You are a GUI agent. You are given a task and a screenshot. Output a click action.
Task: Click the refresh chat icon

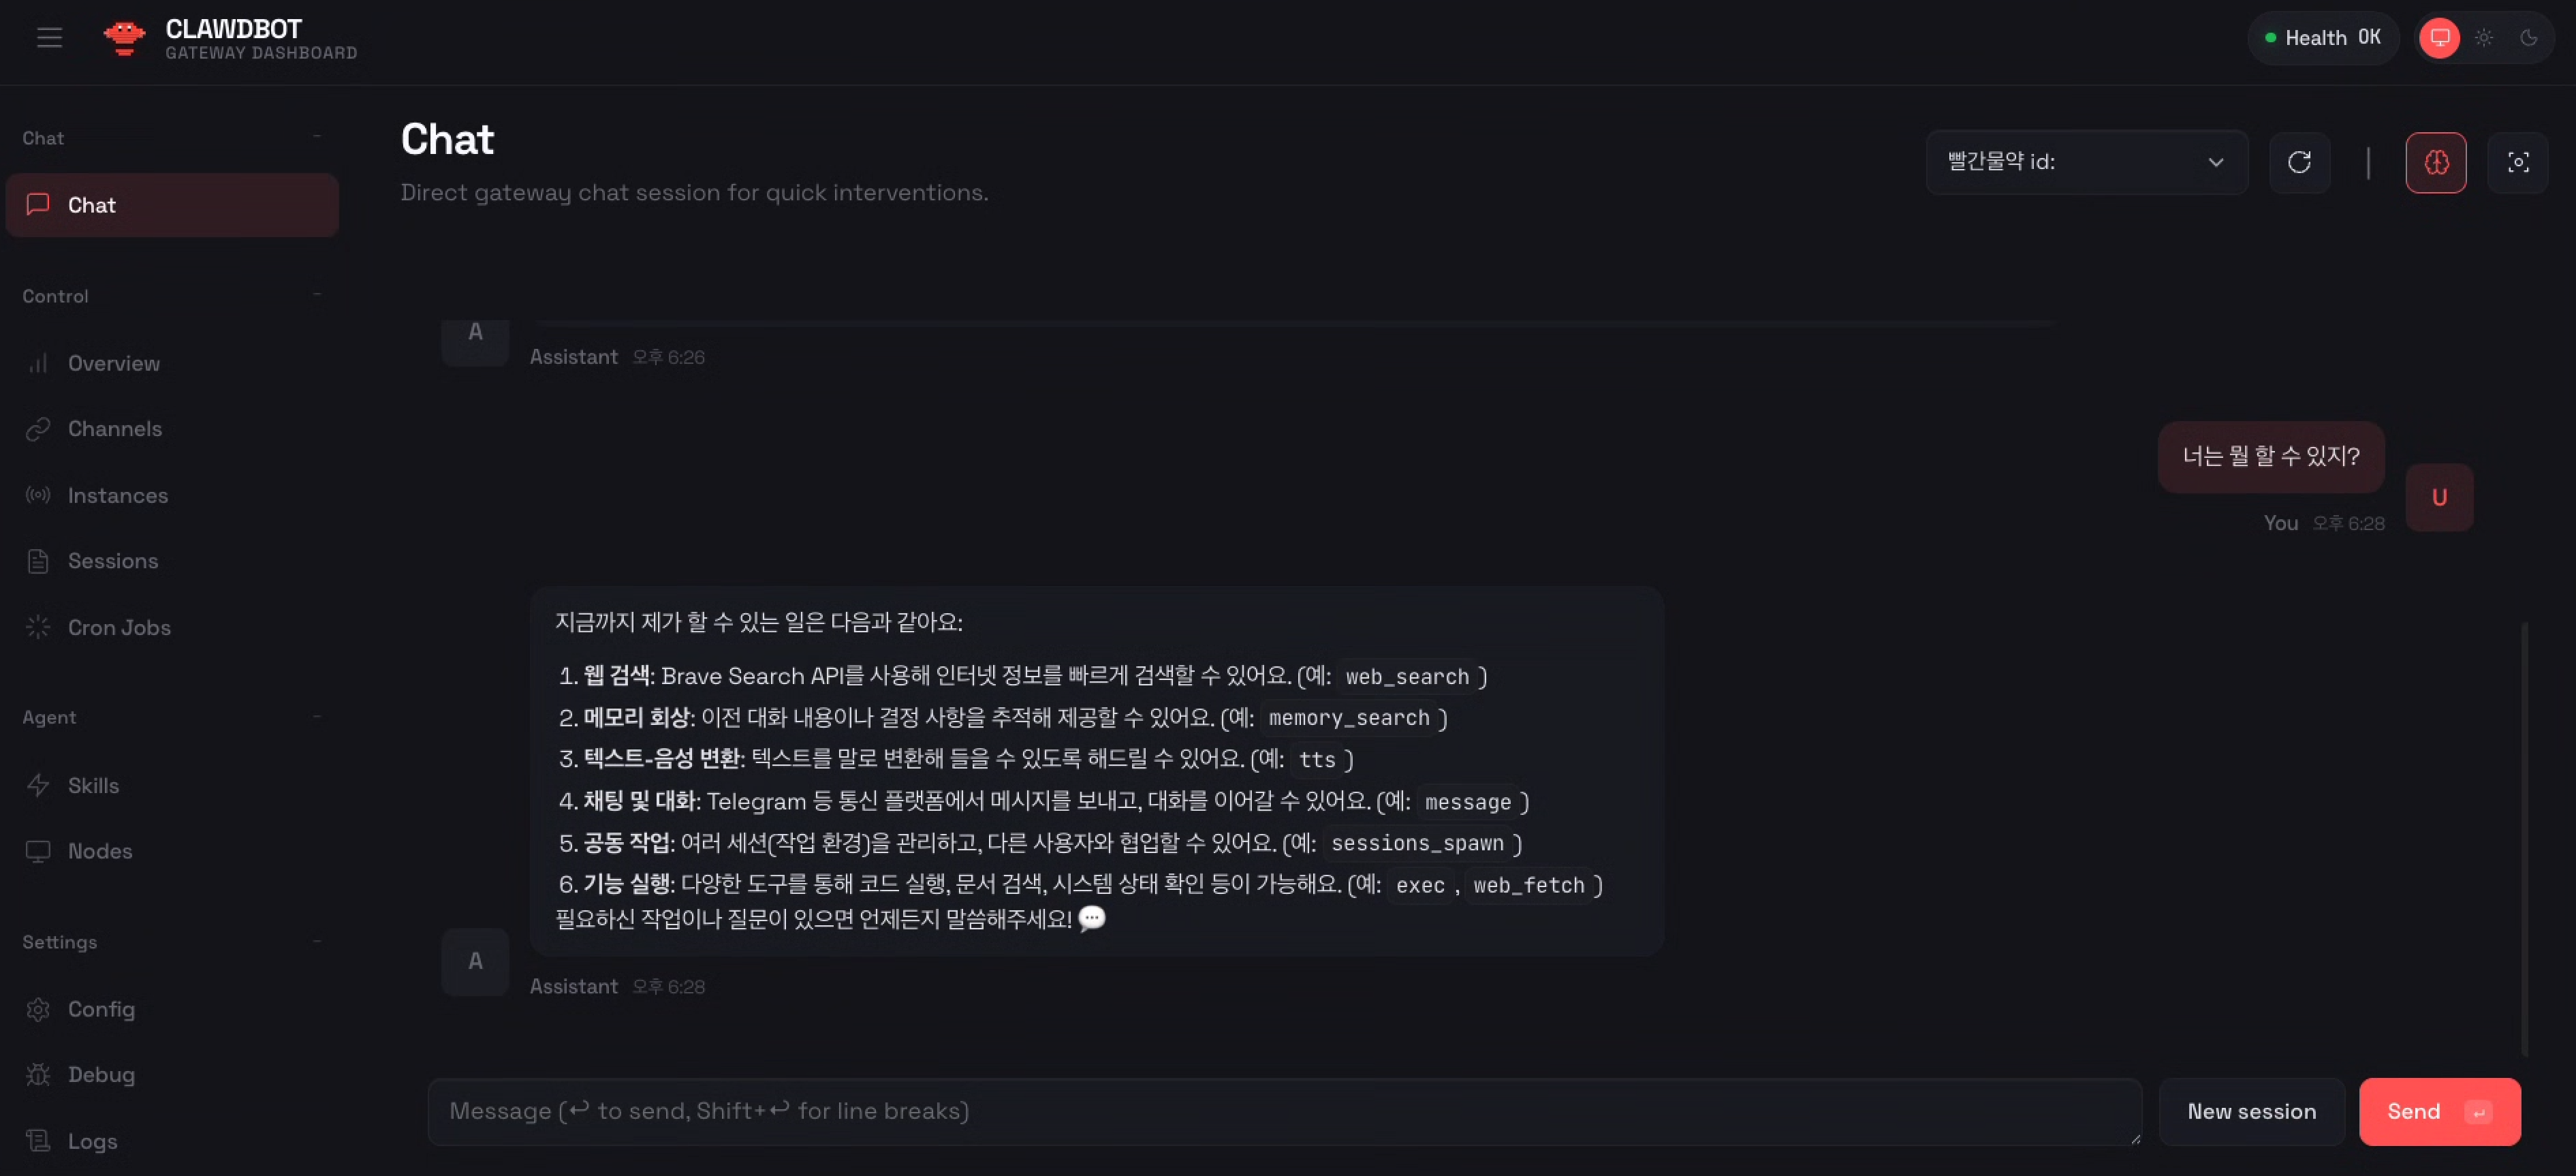2299,162
